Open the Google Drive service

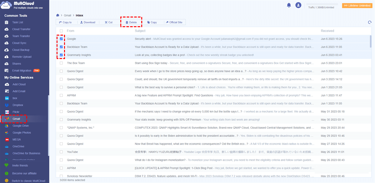coord(20,126)
